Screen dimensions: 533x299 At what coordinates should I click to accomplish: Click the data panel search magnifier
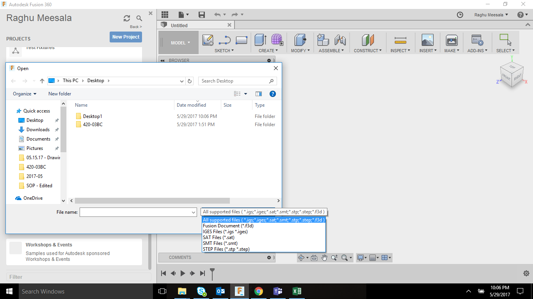coord(139,18)
